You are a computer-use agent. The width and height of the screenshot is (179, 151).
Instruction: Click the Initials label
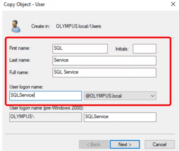[x=122, y=49]
